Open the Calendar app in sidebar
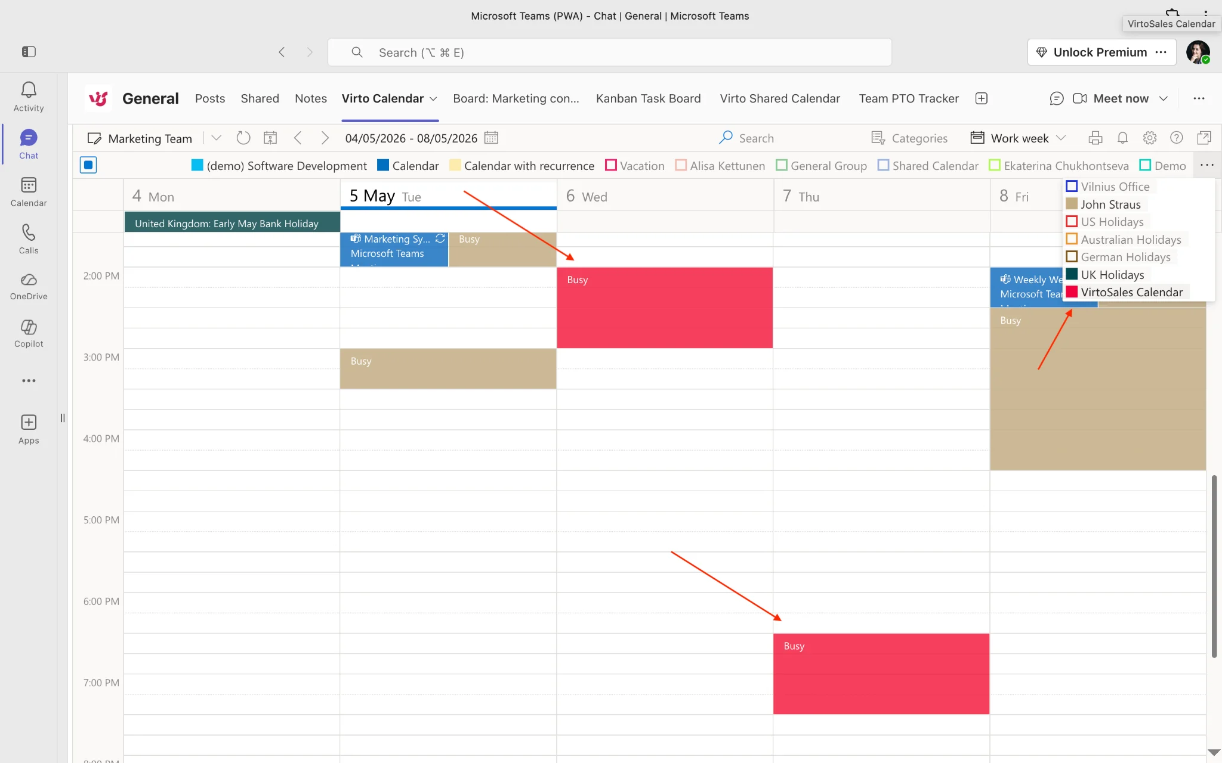 click(x=29, y=192)
